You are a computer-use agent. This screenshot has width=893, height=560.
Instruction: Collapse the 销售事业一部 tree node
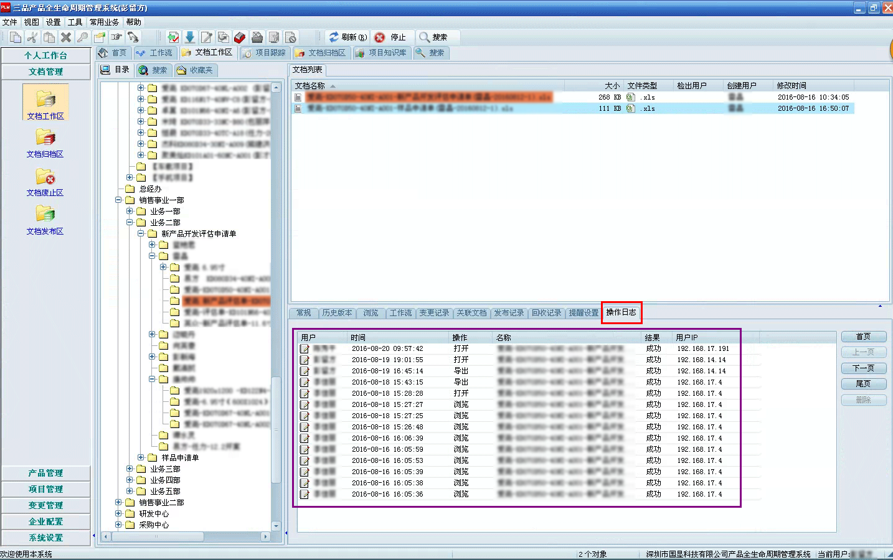(118, 200)
